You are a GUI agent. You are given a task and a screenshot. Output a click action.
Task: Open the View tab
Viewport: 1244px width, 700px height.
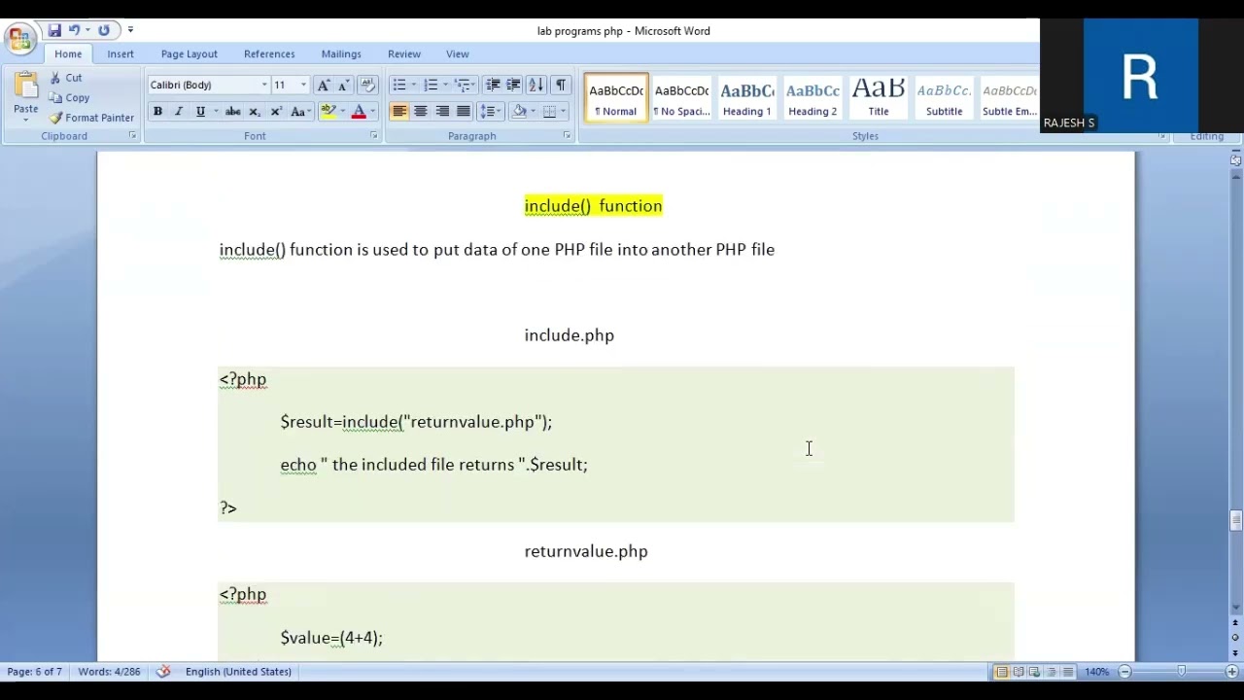click(458, 54)
